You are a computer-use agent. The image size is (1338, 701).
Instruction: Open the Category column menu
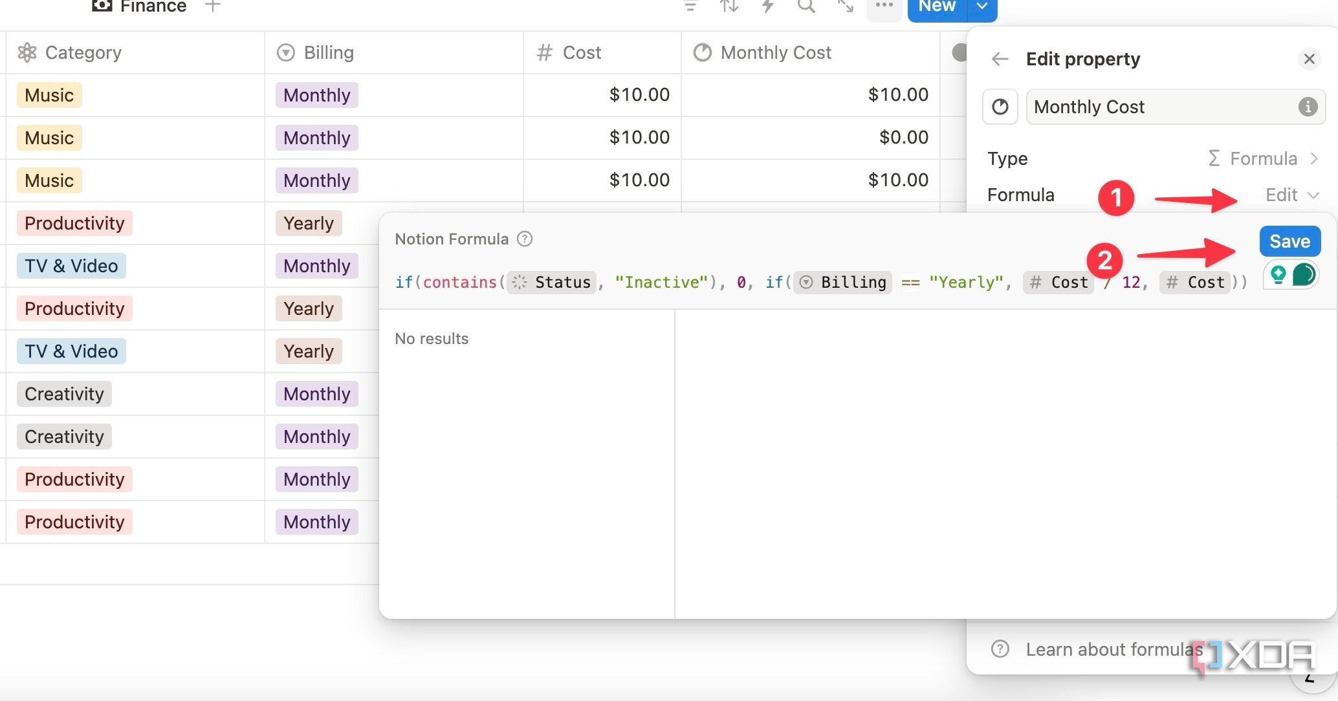pos(83,52)
